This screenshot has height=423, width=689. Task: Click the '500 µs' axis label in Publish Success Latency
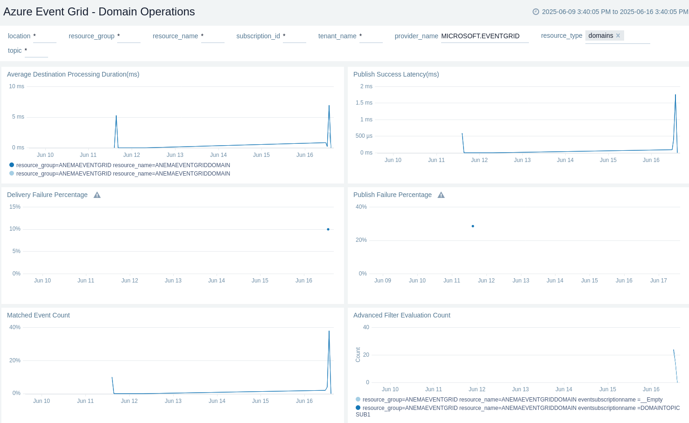click(x=364, y=136)
